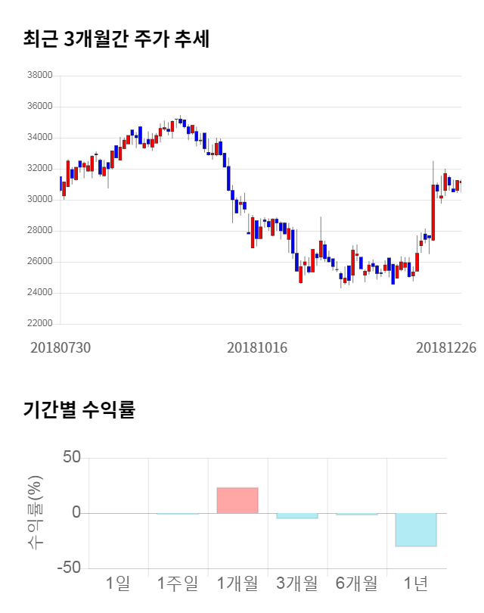Click the 50 tick on returns axis

(x=72, y=458)
